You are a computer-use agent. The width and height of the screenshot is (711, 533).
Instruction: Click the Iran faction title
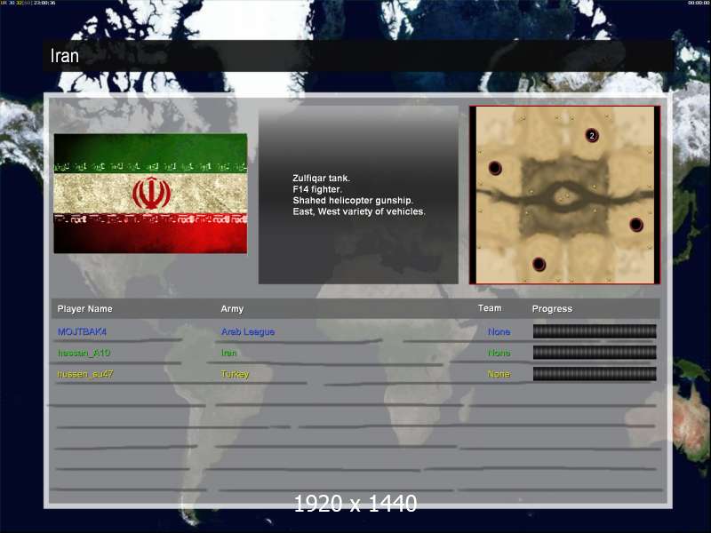(64, 56)
